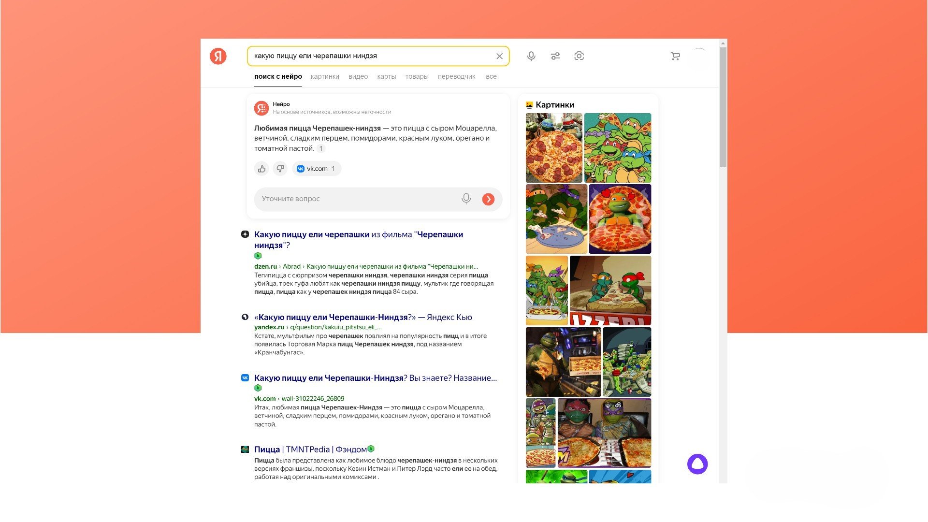Clear the search query with X icon

499,56
